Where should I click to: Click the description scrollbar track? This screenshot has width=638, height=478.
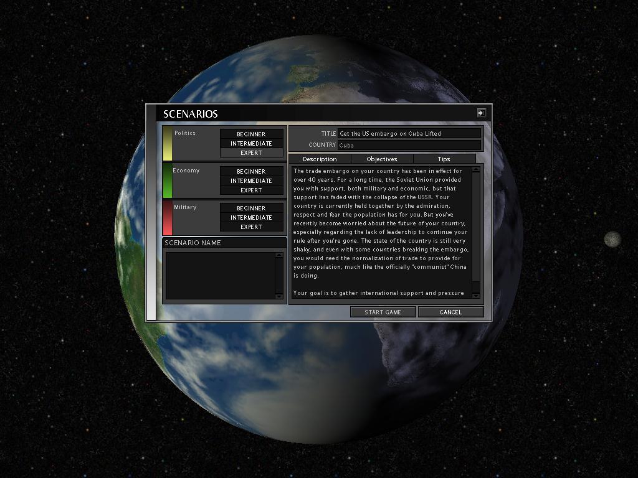click(476, 233)
